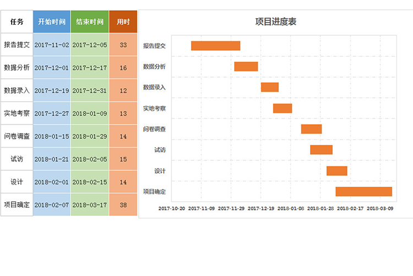
Task: Select the duration cell showing 38
Action: tap(123, 204)
